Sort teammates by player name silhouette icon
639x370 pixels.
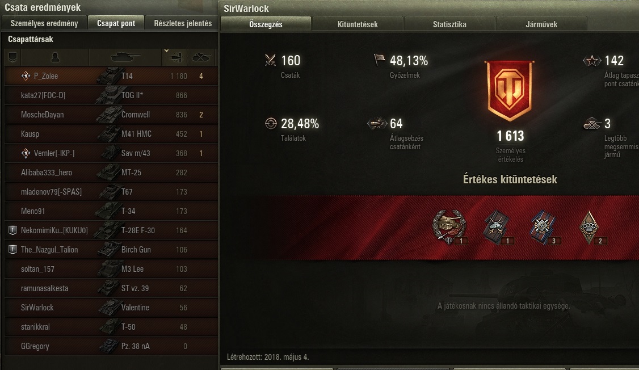[x=55, y=57]
